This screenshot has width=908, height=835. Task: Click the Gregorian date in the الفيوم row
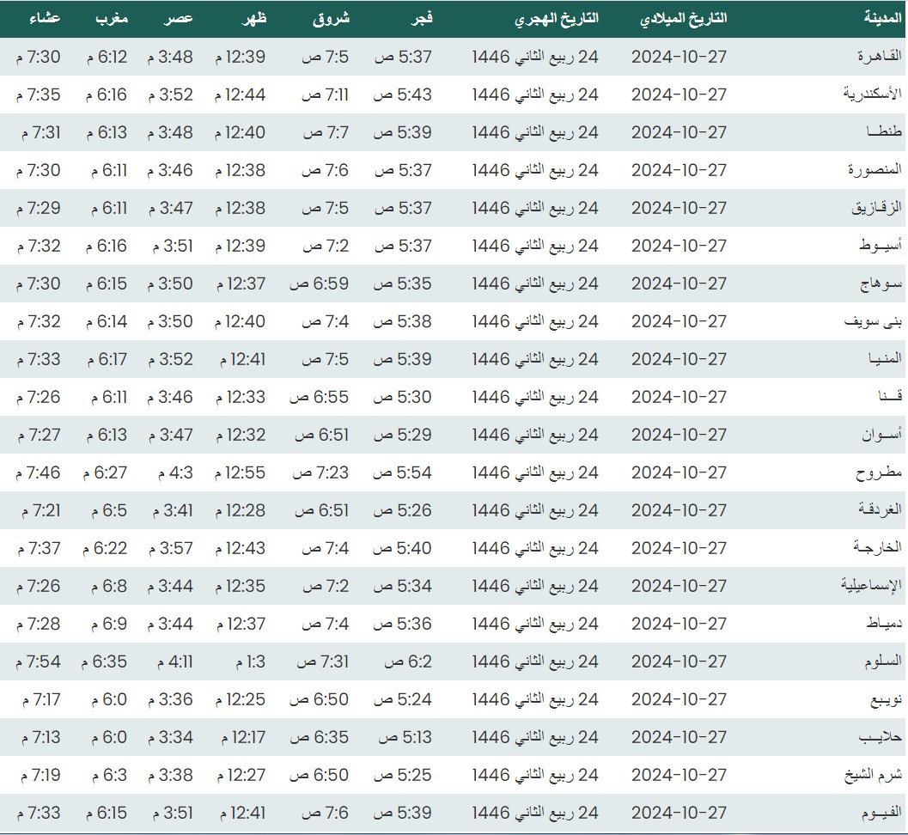coord(679,813)
